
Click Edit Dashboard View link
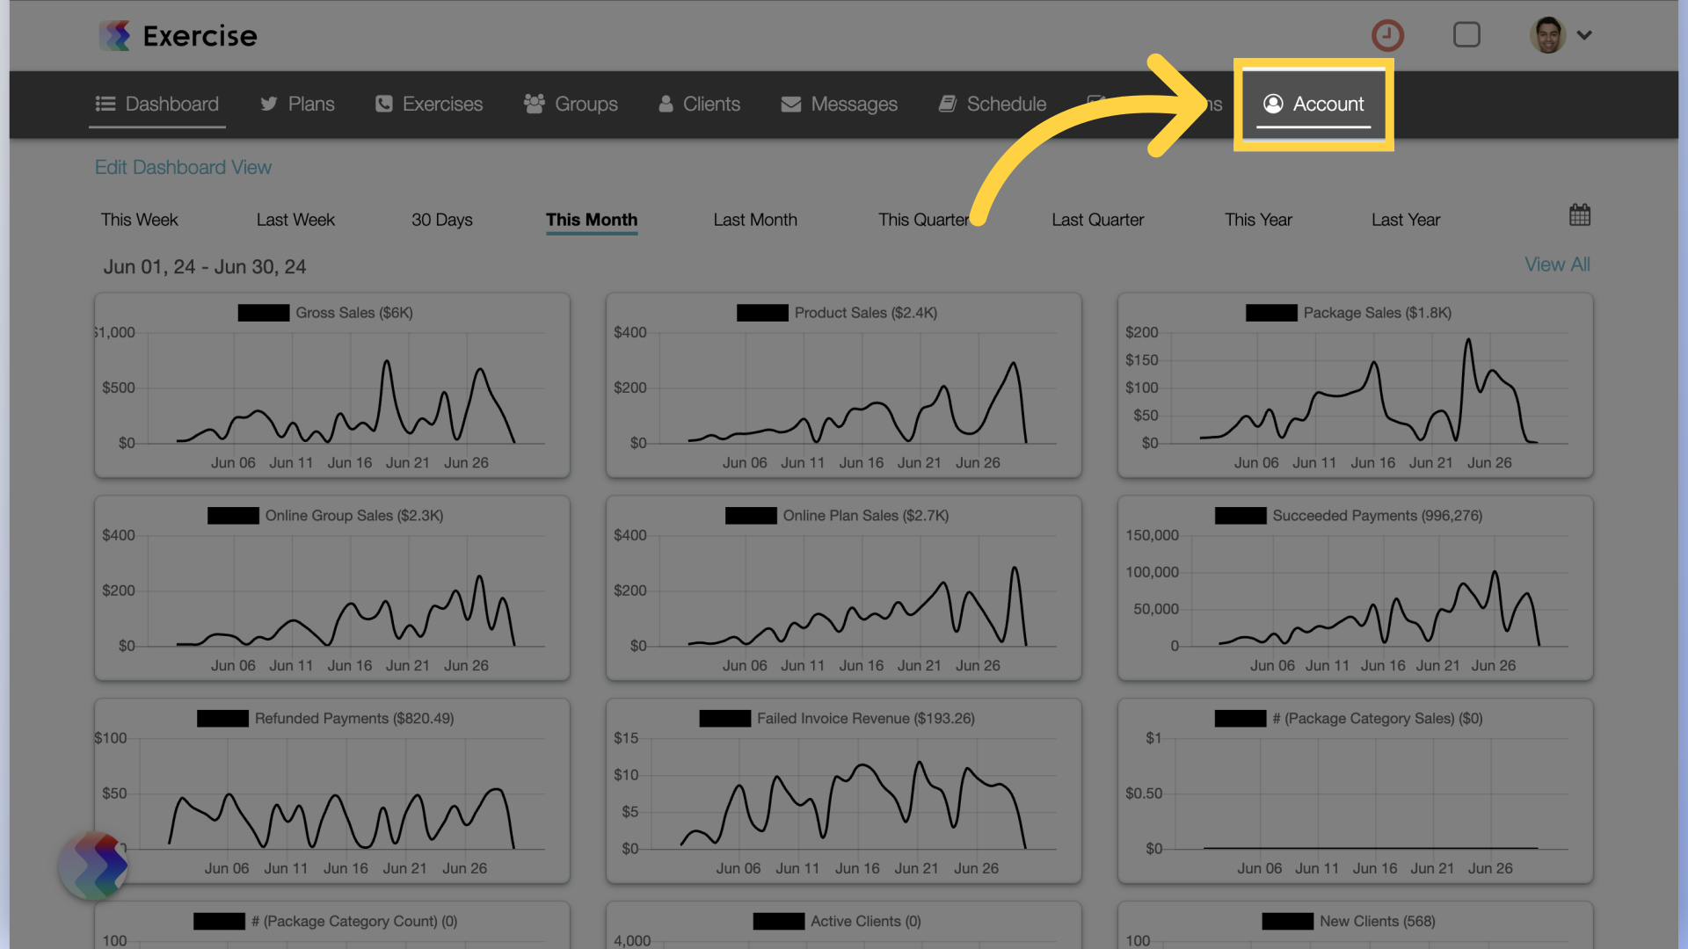pos(183,166)
